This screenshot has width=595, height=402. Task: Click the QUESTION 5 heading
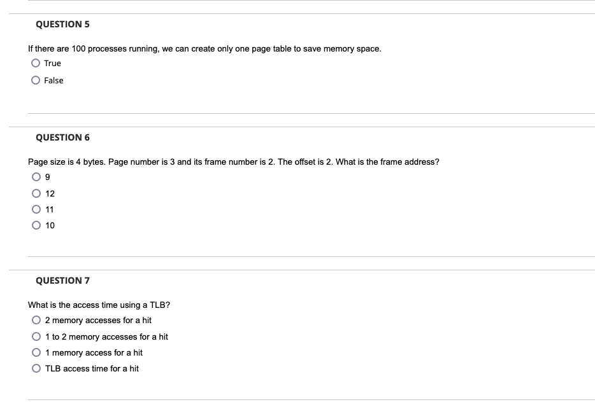[x=62, y=24]
